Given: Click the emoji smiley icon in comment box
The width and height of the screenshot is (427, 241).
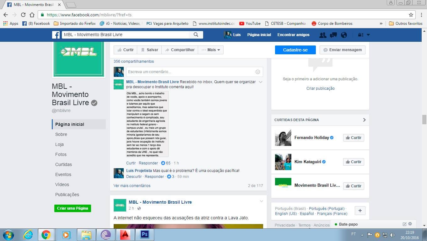Looking at the screenshot, I should coord(258,72).
